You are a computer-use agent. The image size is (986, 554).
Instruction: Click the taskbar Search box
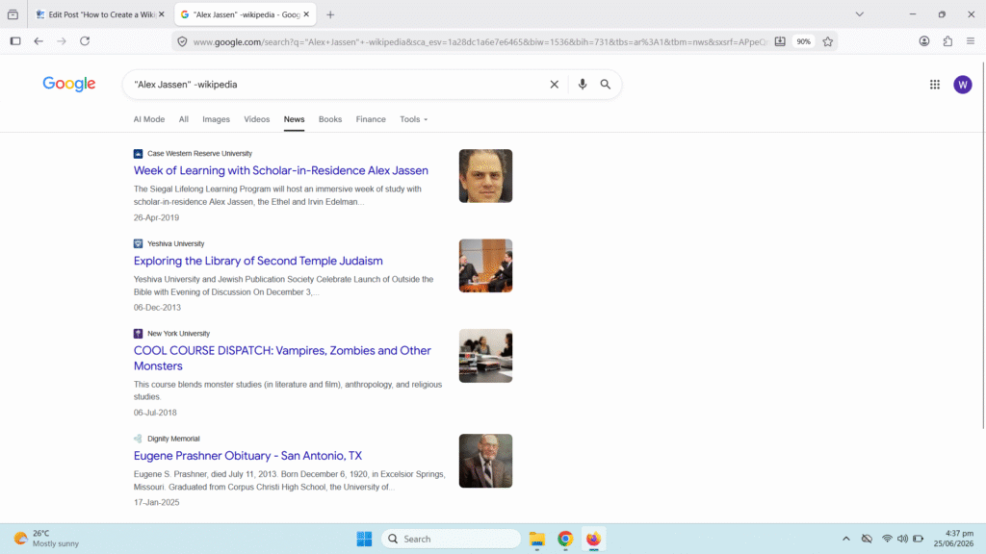(x=452, y=539)
